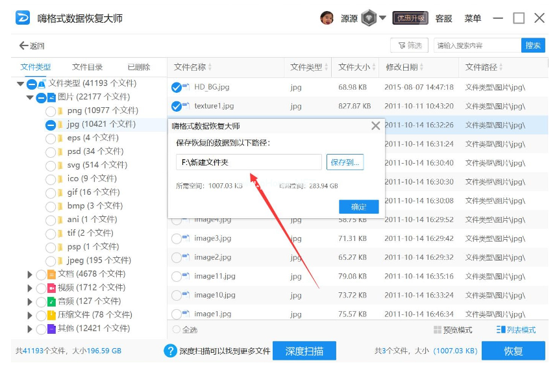Uncheck the HD_BG.jpg file checkbox
The height and width of the screenshot is (378, 557).
[x=176, y=87]
